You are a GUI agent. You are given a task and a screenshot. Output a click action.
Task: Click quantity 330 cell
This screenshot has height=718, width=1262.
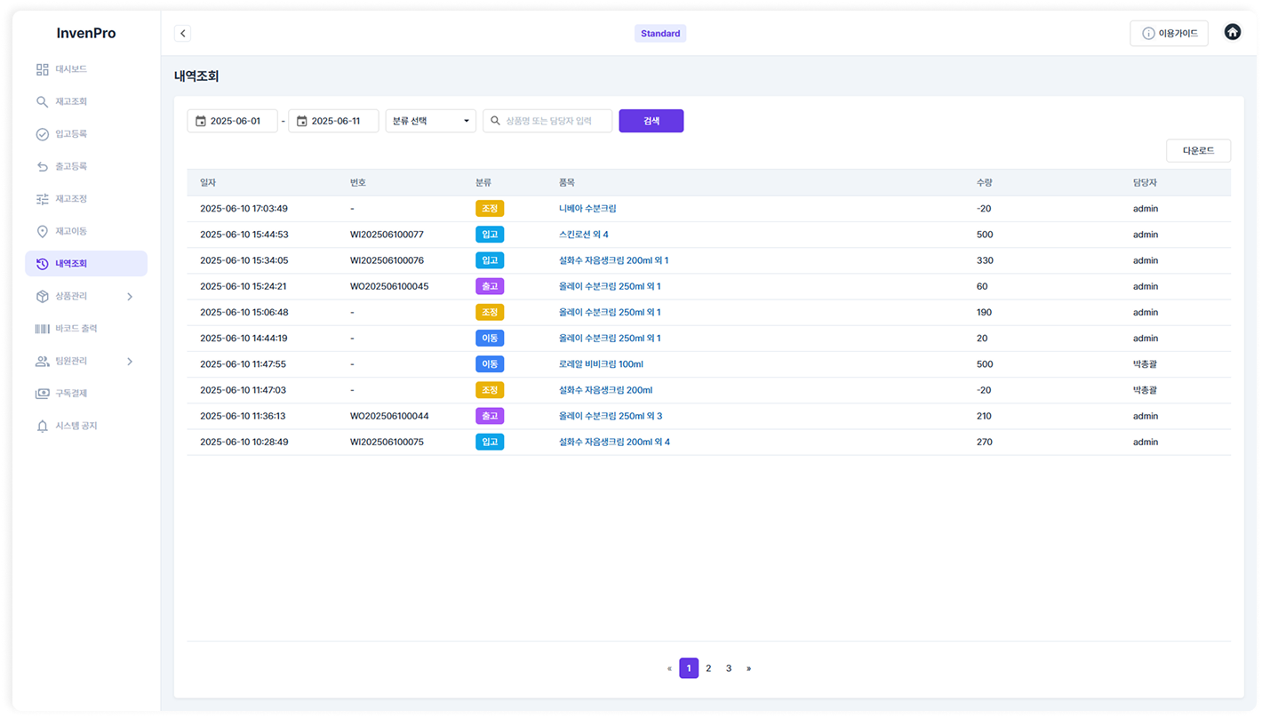point(985,260)
